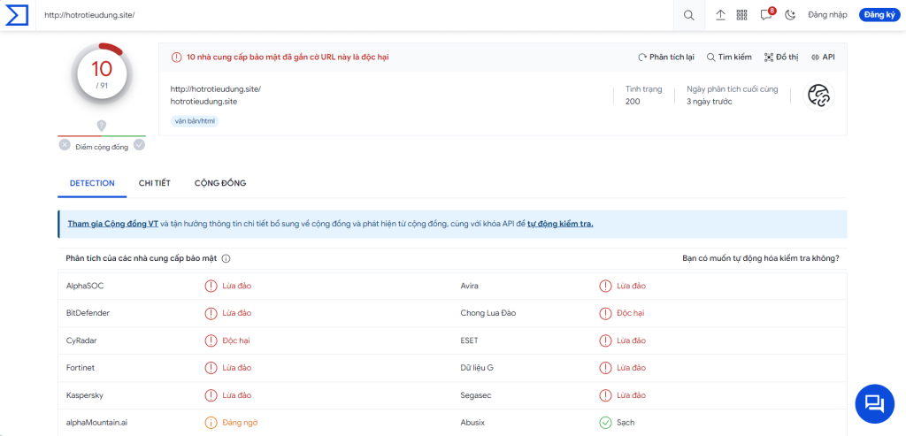Viewport: 906px width, 436px height.
Task: Click info icon beside Phân tích của các nhà cung cấp
Action: pyautogui.click(x=226, y=259)
